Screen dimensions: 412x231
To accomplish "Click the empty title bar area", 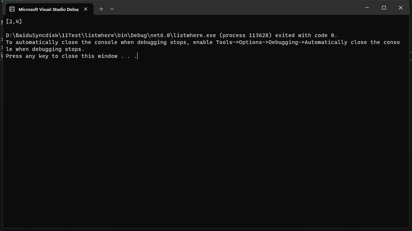I will [x=236, y=8].
